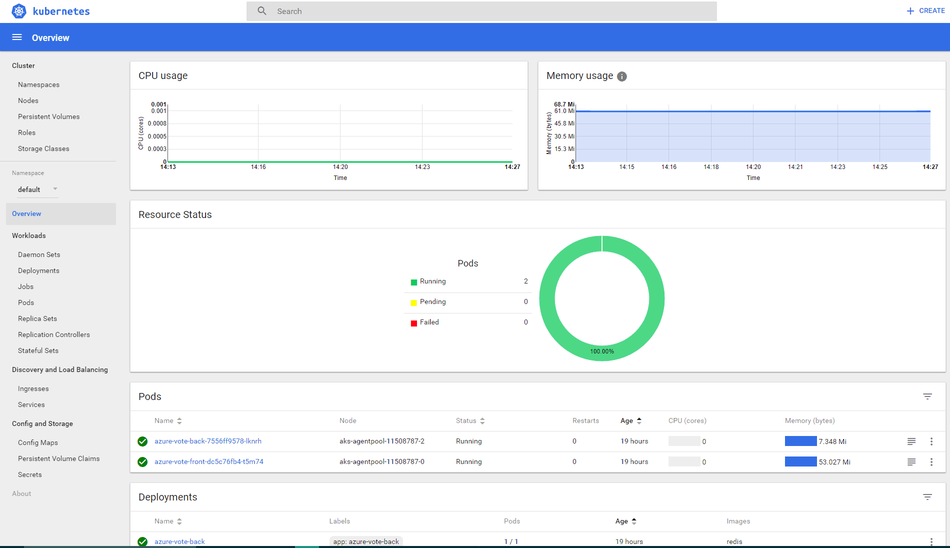View logs for azure-vote-back pod
950x548 pixels.
point(911,441)
